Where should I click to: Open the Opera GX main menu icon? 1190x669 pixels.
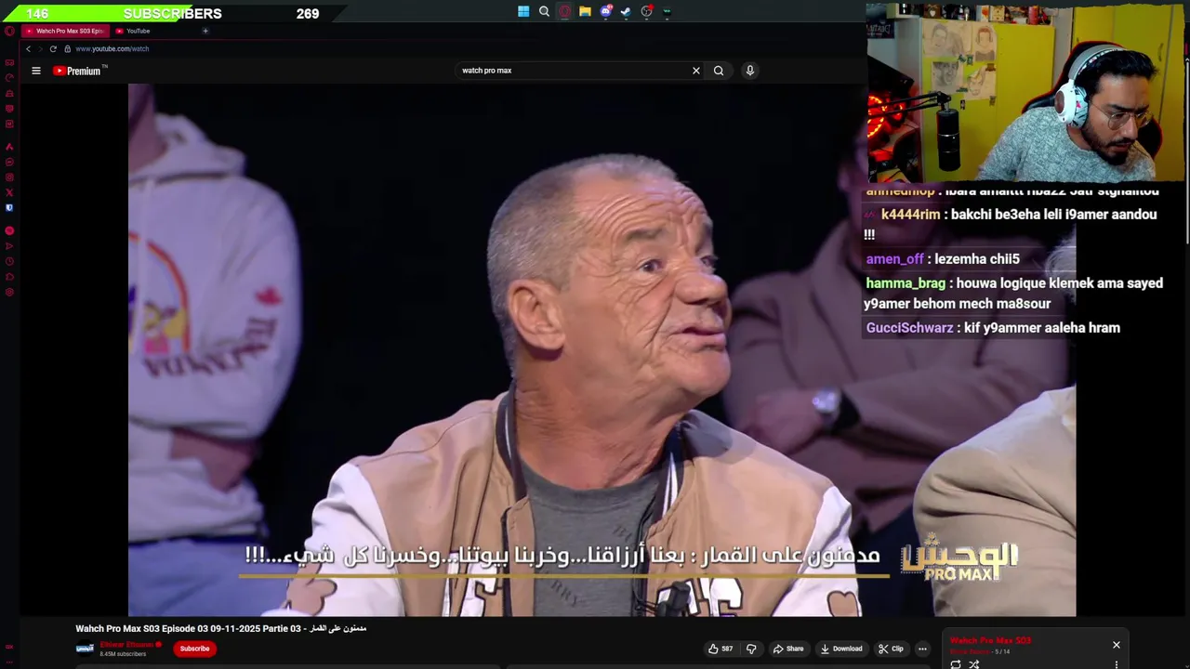click(x=9, y=31)
